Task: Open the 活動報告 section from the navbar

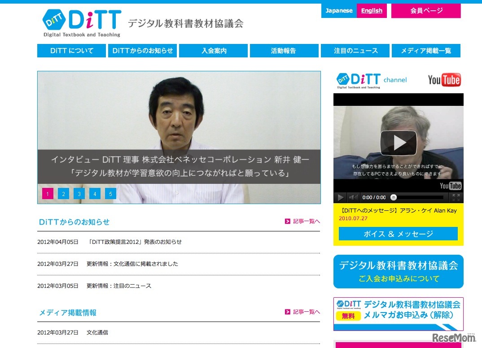Action: [284, 51]
